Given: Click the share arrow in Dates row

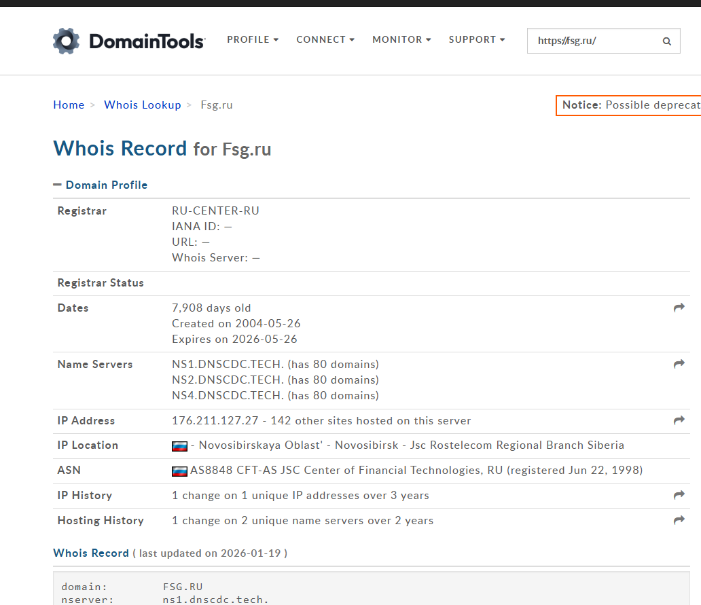Looking at the screenshot, I should pos(679,308).
